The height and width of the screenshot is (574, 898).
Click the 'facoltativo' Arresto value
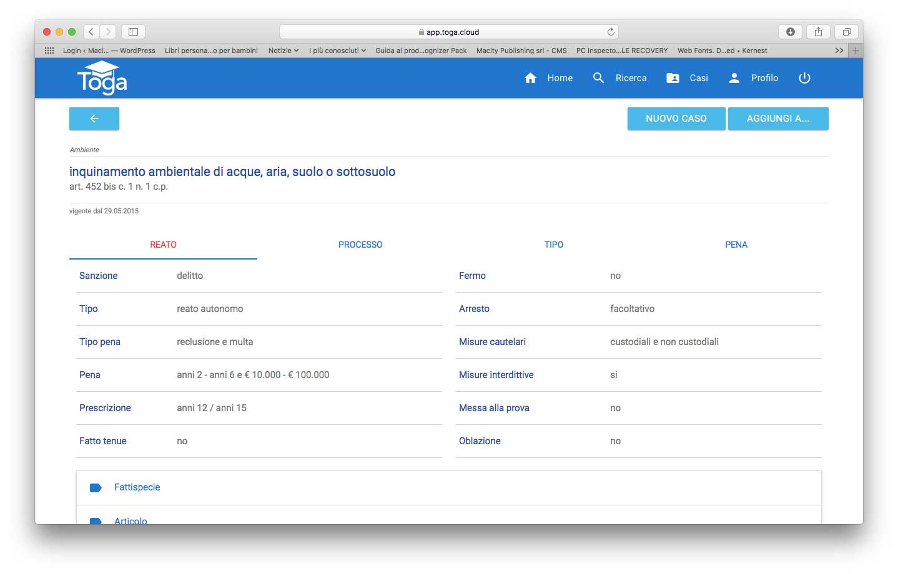coord(632,309)
